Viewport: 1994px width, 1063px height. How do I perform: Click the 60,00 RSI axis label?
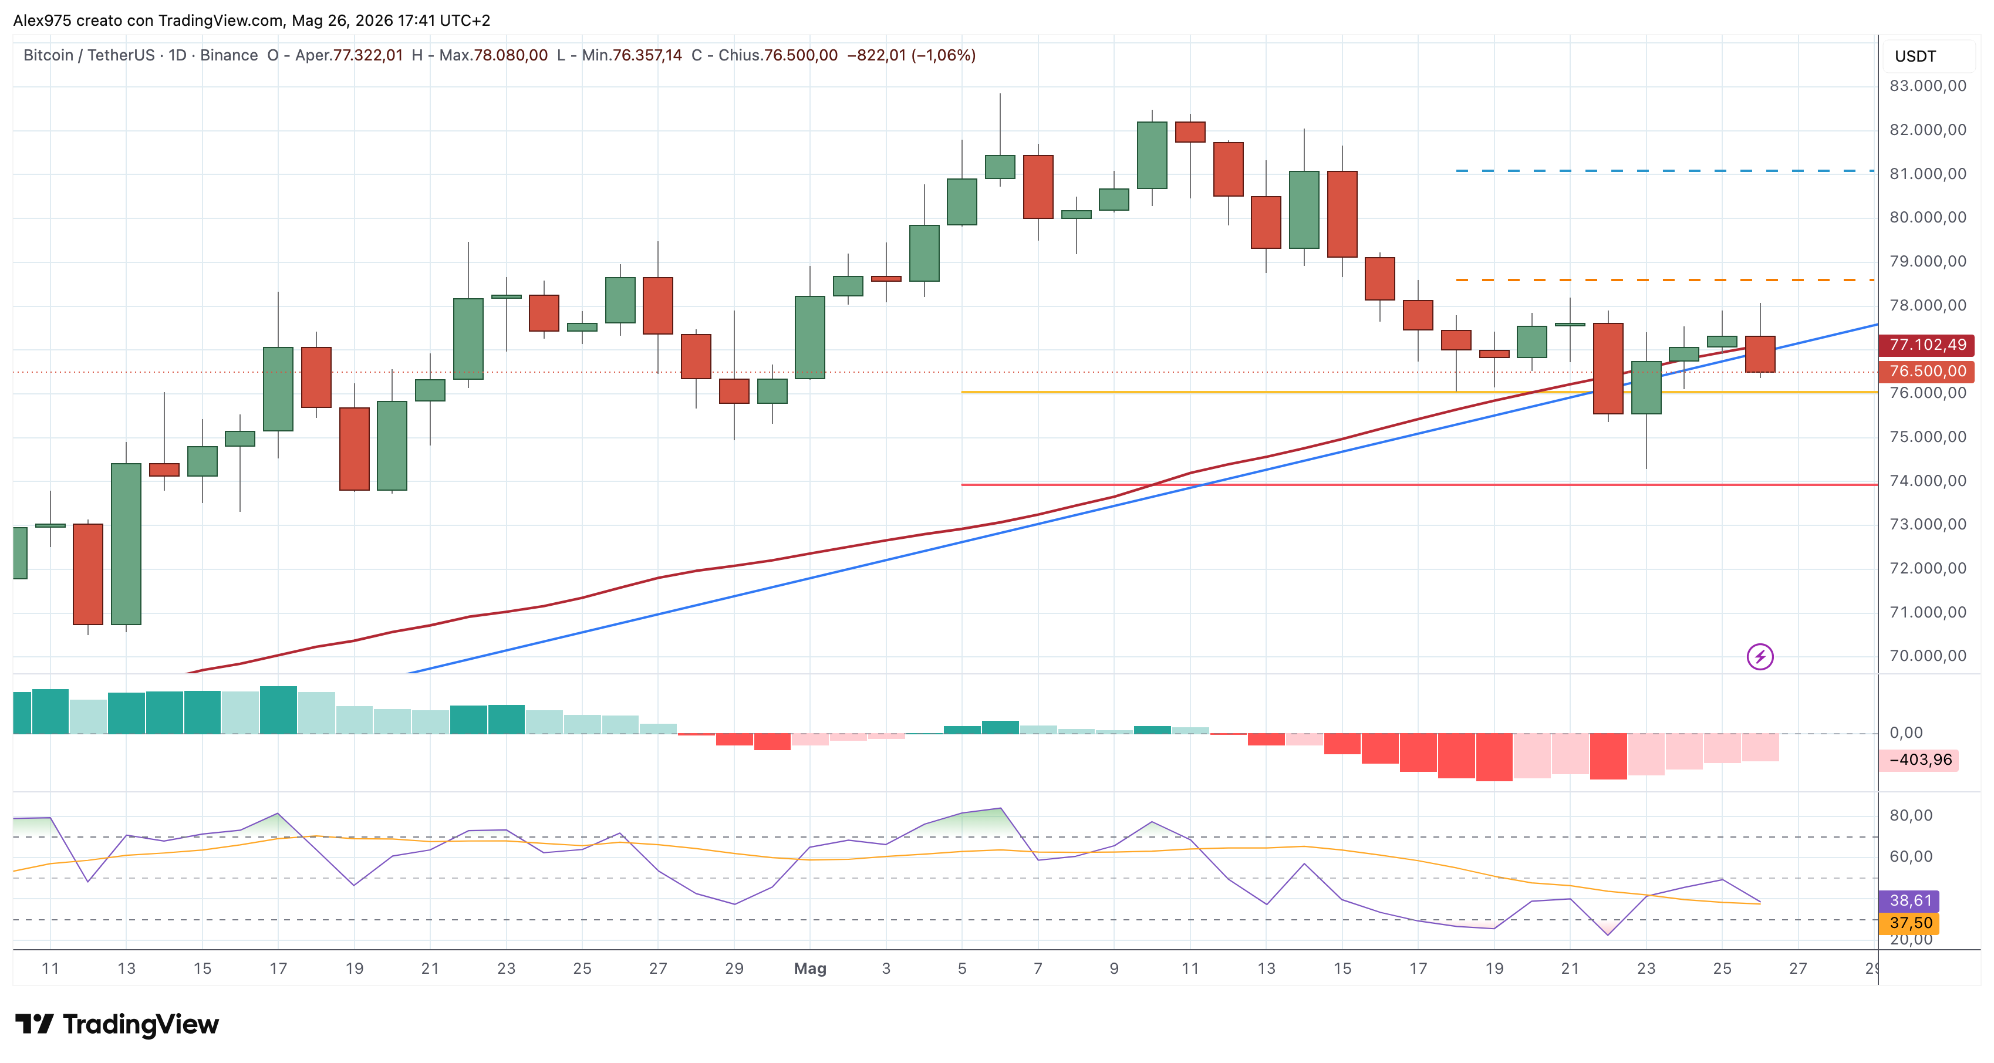(1911, 856)
